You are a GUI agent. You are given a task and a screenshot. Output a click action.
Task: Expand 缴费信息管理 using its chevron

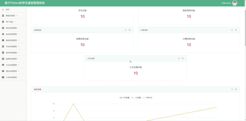(x=18, y=59)
